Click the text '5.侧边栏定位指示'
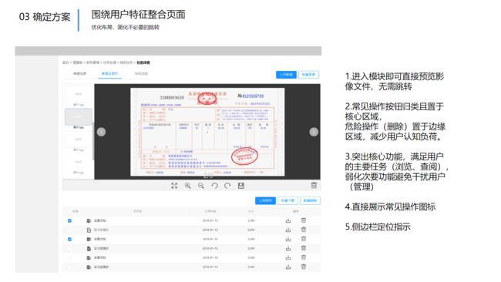Image resolution: width=501 pixels, height=282 pixels. tap(378, 227)
